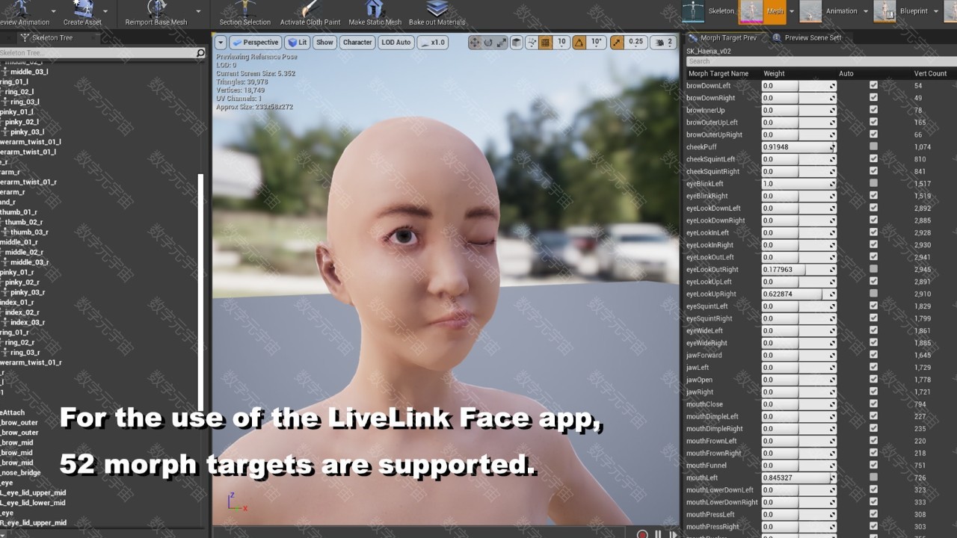Select the rotate gizmo in viewport toolbar
The height and width of the screenshot is (538, 957).
coord(488,43)
